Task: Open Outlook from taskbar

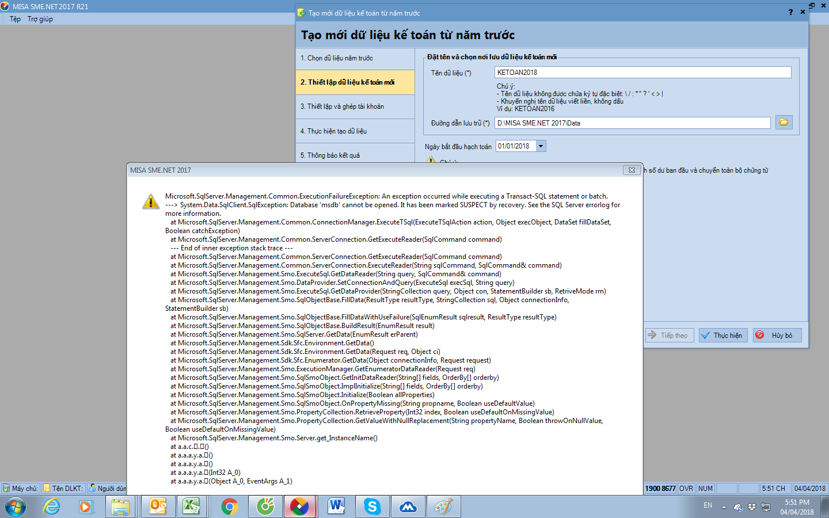Action: (158, 507)
